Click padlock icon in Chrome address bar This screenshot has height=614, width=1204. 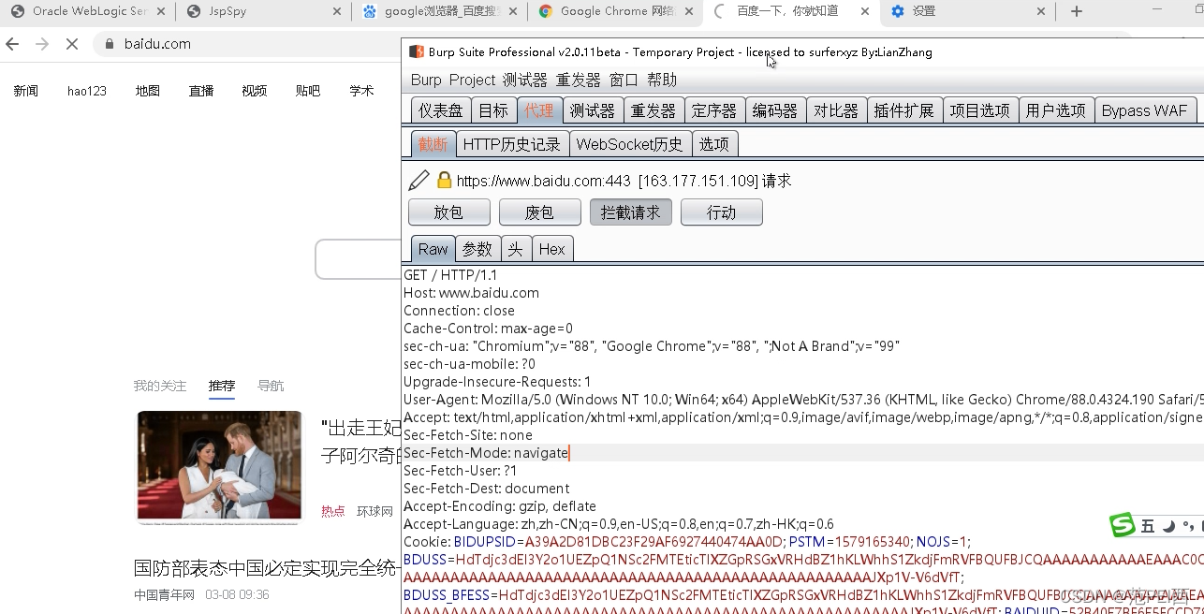point(110,44)
